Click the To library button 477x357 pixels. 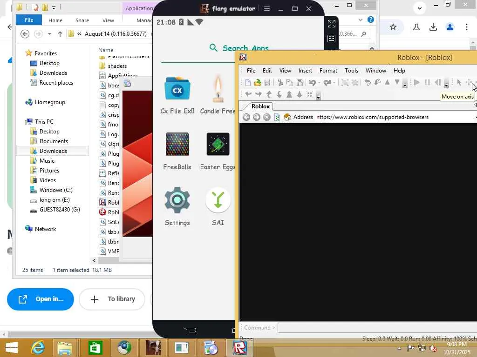[x=112, y=299]
